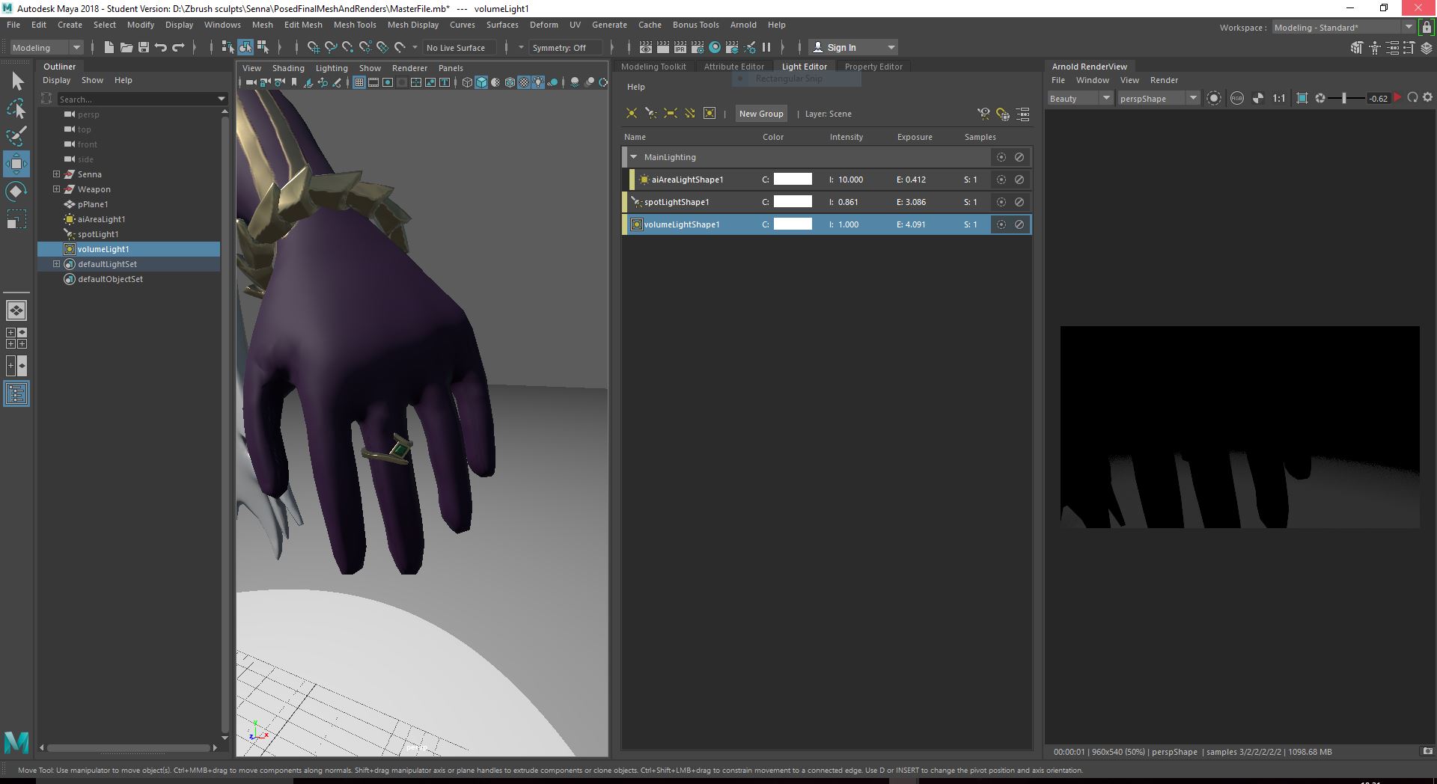
Task: Expand the Senna node in the Outliner
Action: coord(56,174)
